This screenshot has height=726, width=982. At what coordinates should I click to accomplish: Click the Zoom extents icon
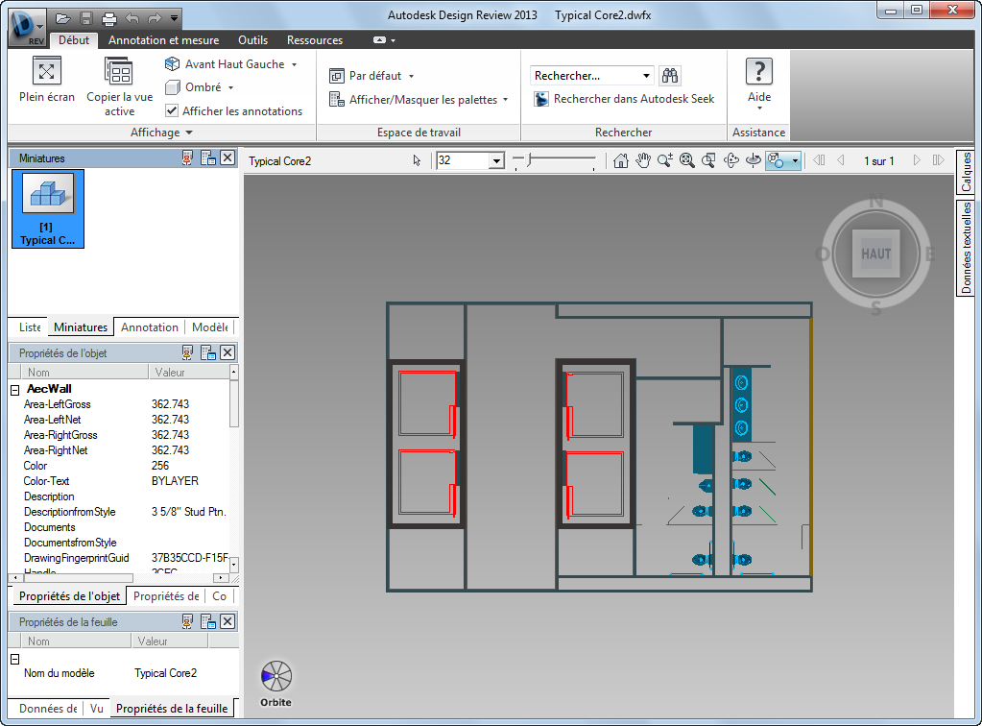tap(687, 161)
